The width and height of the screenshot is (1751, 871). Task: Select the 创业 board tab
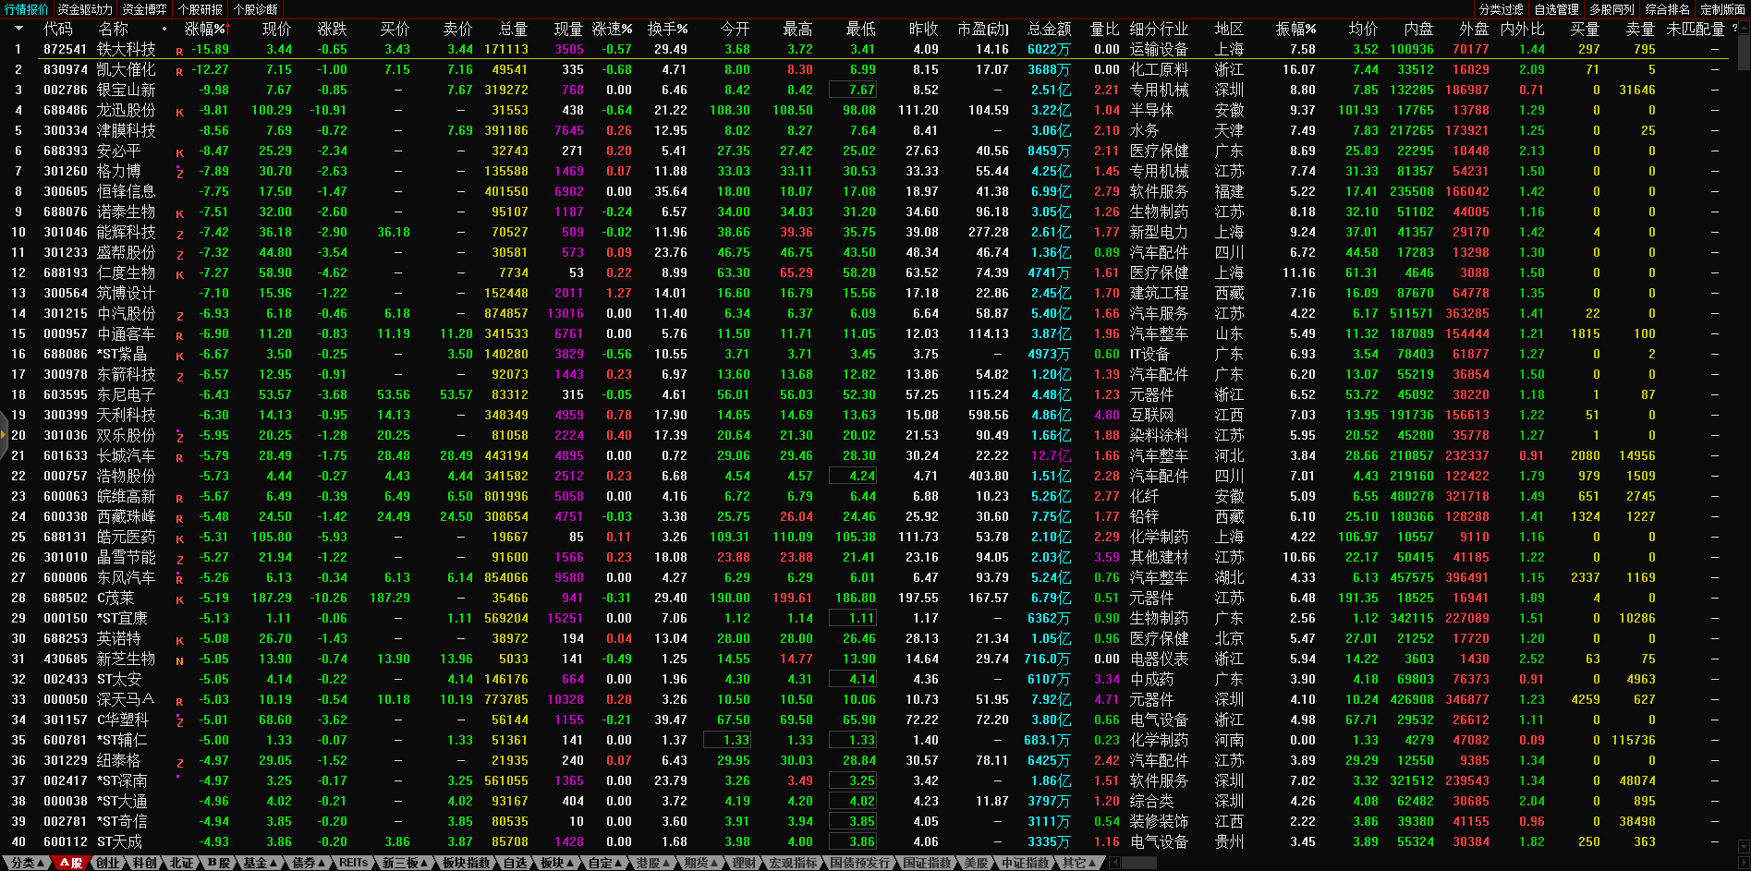(x=108, y=863)
